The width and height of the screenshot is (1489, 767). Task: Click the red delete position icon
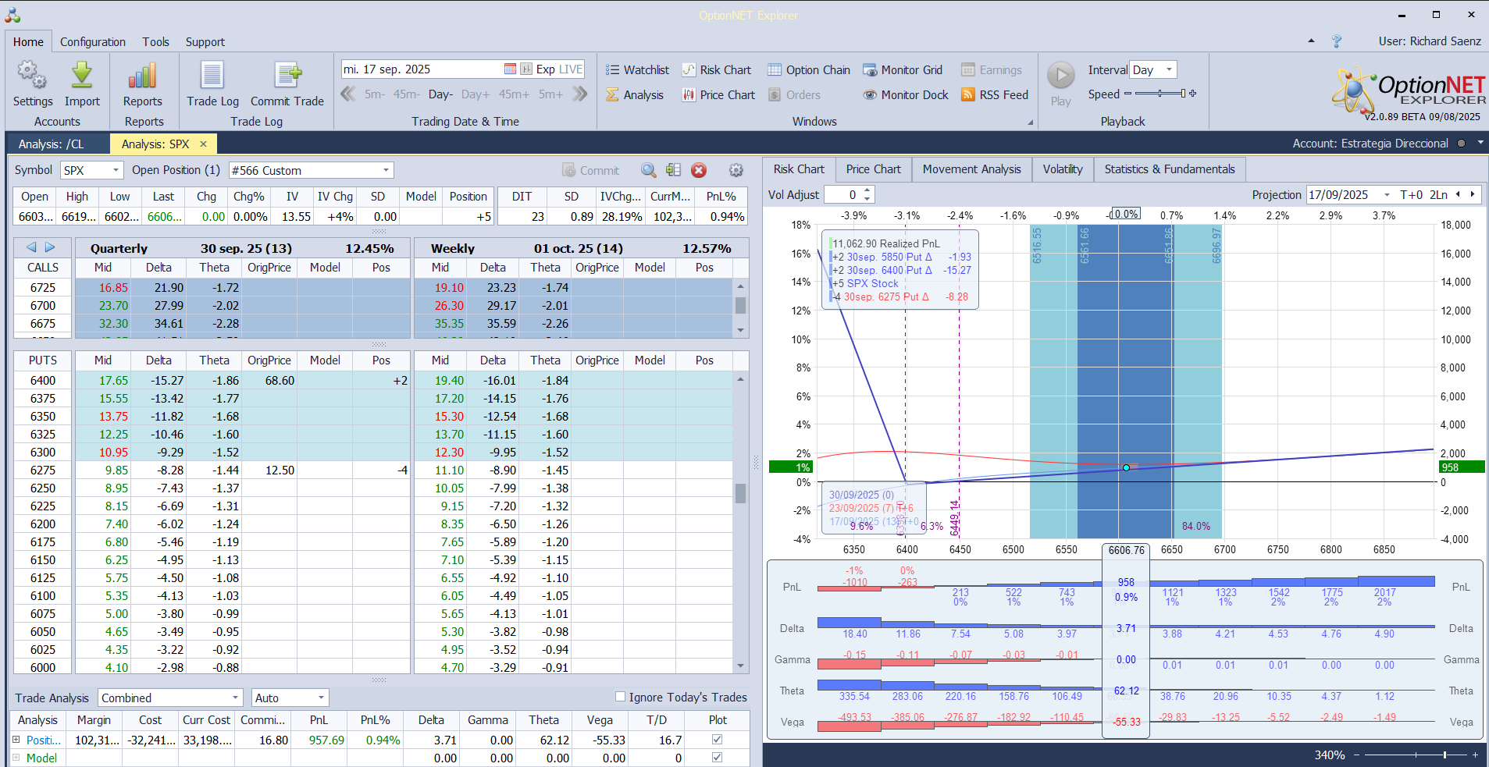pyautogui.click(x=699, y=170)
